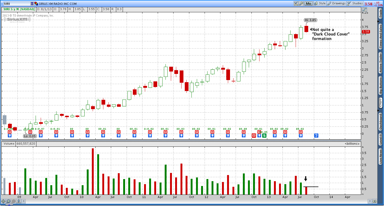Click the Mo timeframe button
Image resolution: width=384 pixels, height=206 pixels.
point(308,3)
